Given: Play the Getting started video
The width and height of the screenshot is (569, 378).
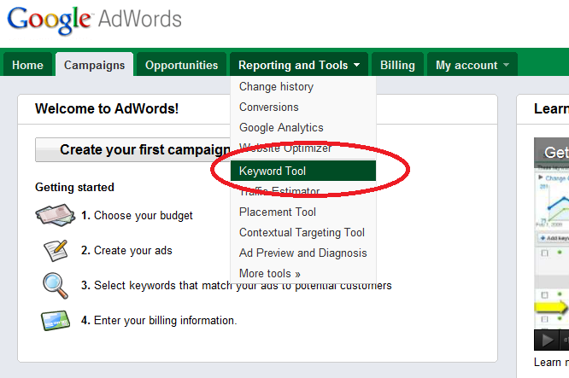Looking at the screenshot, I should pos(546,340).
